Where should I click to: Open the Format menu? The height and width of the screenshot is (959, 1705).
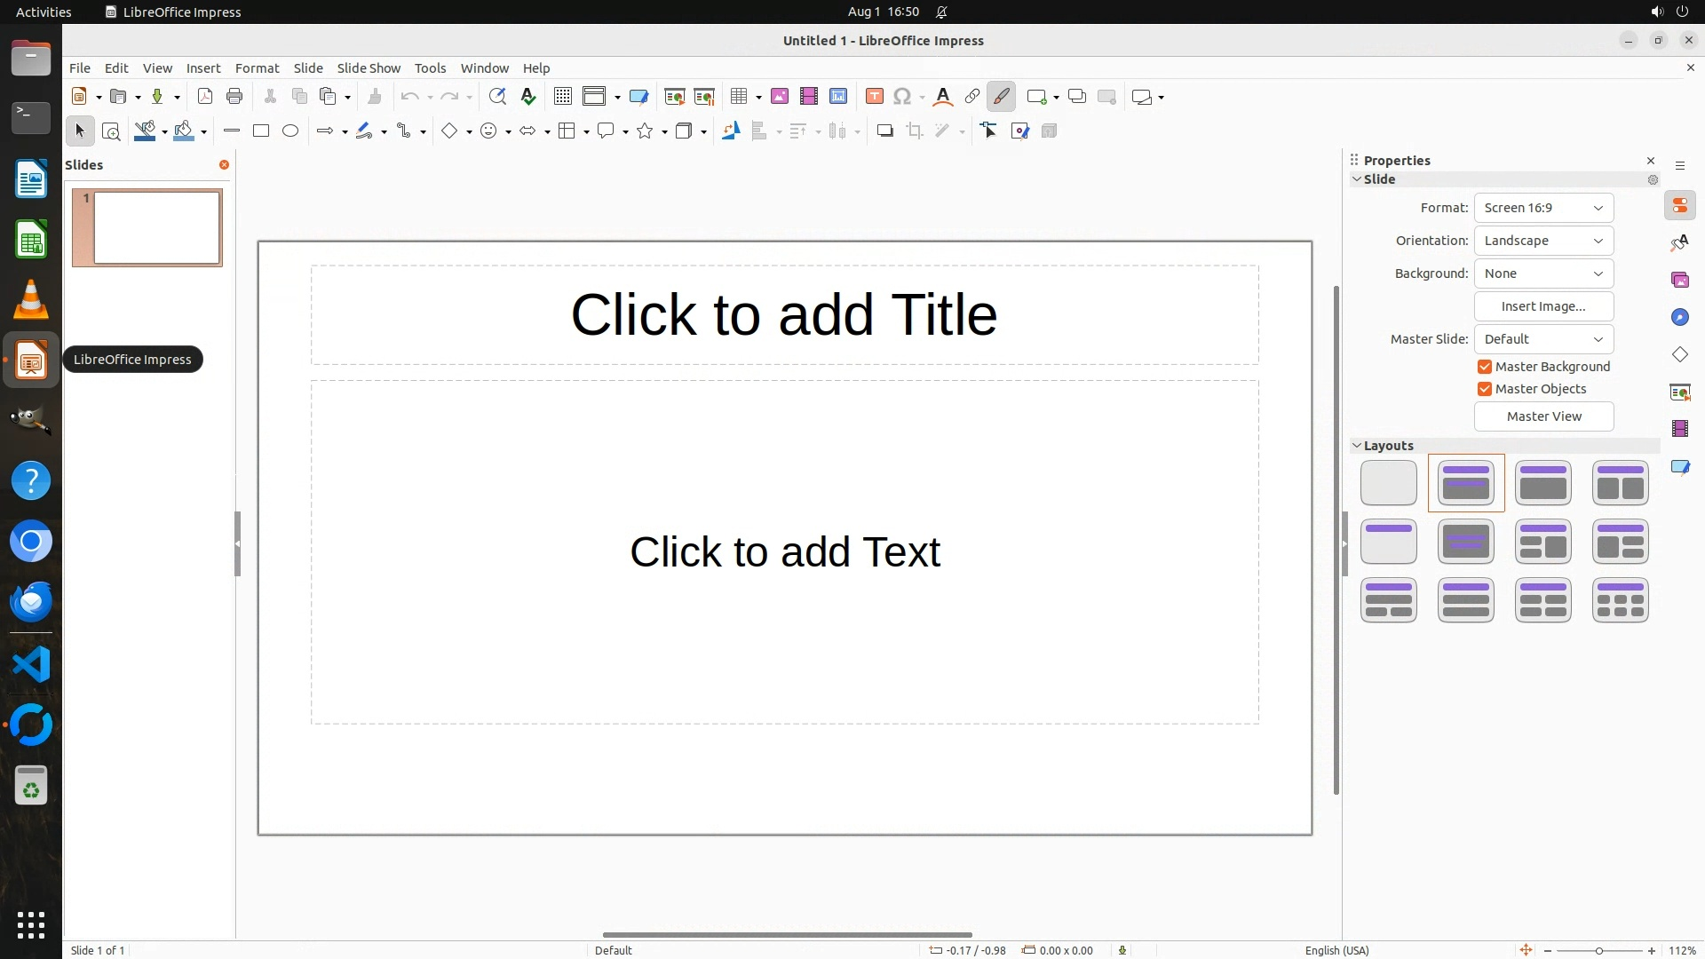point(257,68)
